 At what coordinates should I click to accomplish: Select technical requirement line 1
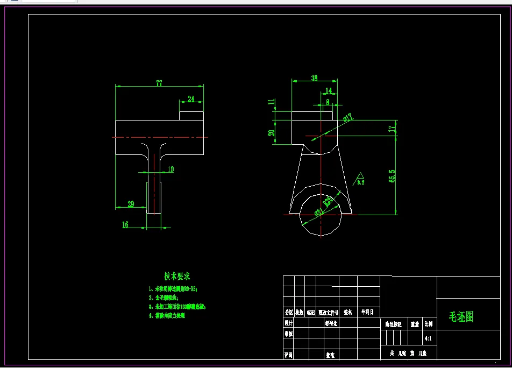(173, 289)
